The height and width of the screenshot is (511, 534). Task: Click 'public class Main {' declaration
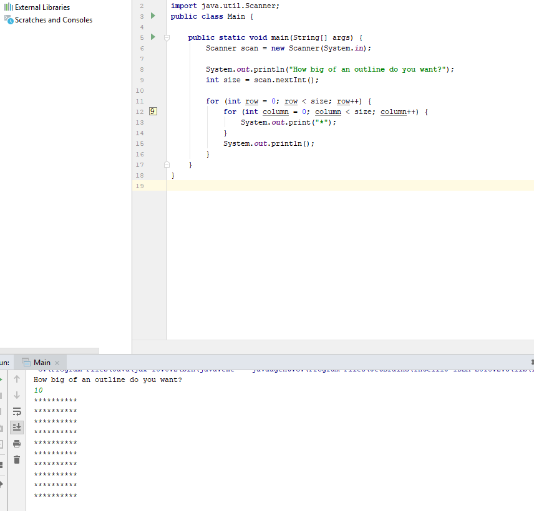[212, 16]
